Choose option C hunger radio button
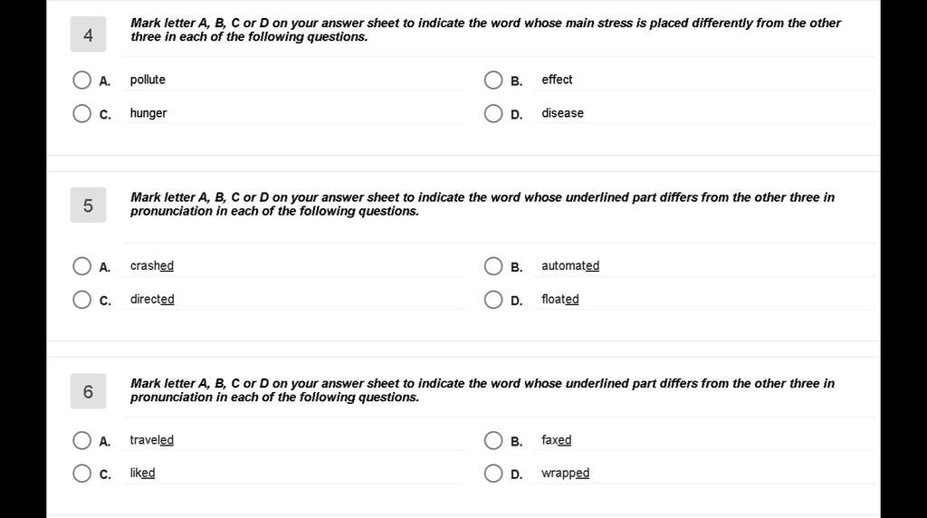This screenshot has width=927, height=518. 81,113
